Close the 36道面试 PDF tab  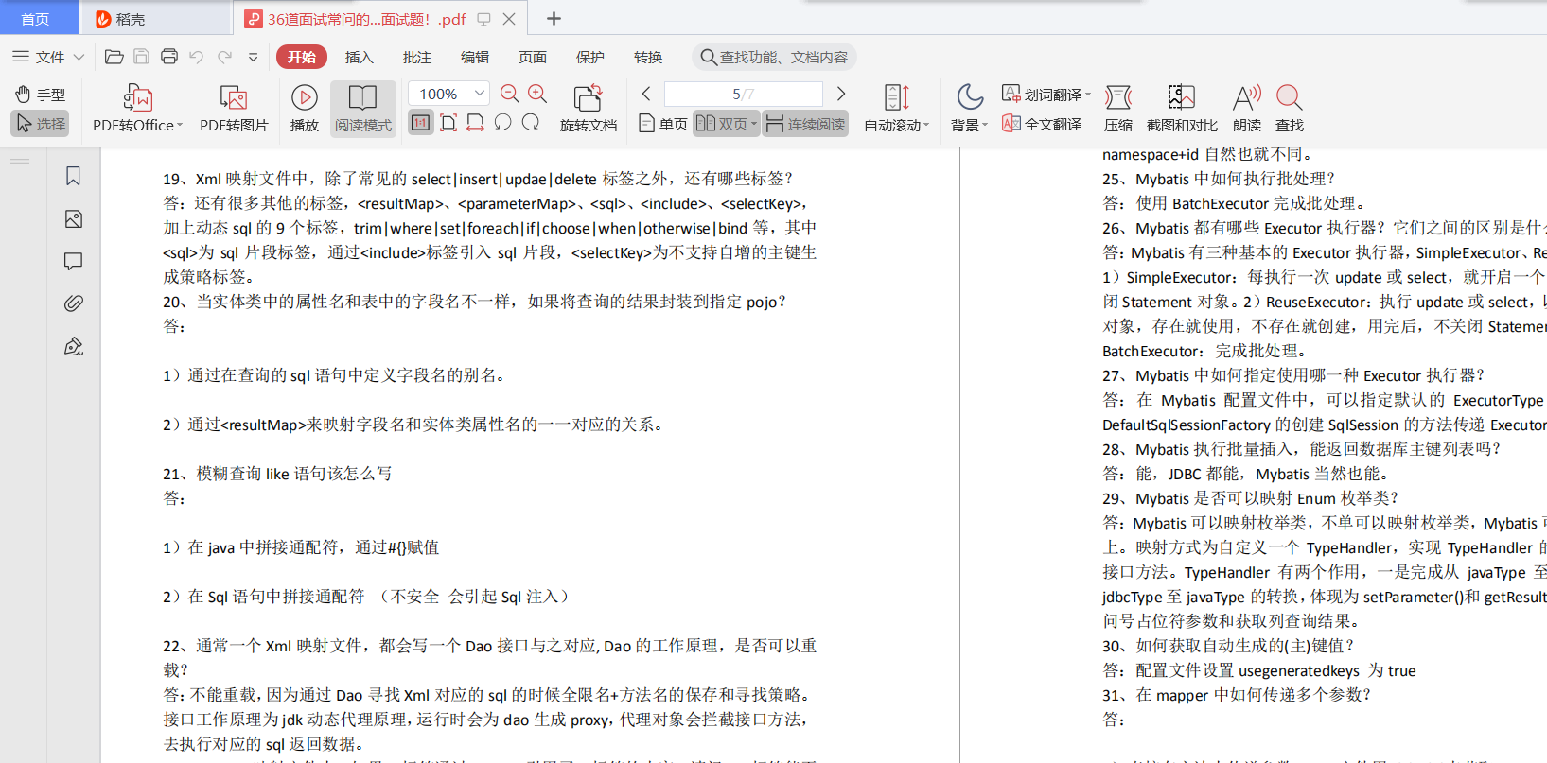(509, 19)
